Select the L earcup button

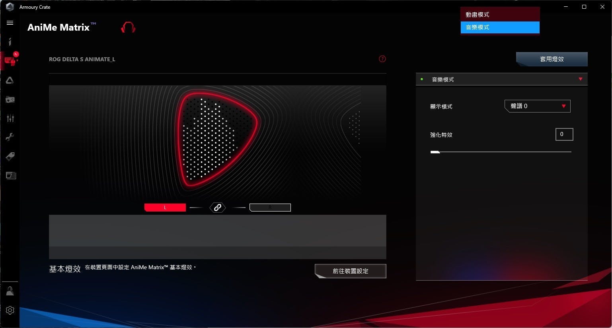click(x=165, y=208)
